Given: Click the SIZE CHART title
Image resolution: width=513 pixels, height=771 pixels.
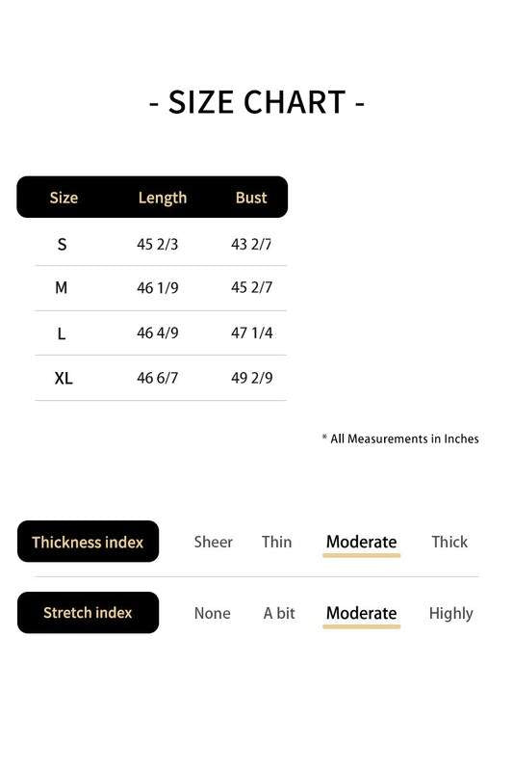Looking at the screenshot, I should click(257, 102).
